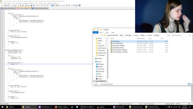Sort files by the Date modified column

tap(141, 38)
